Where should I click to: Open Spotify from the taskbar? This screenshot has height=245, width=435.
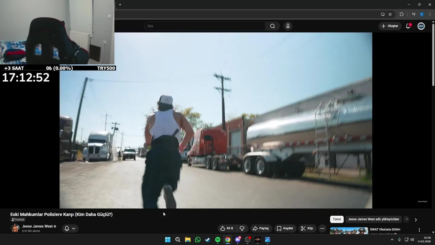click(218, 240)
